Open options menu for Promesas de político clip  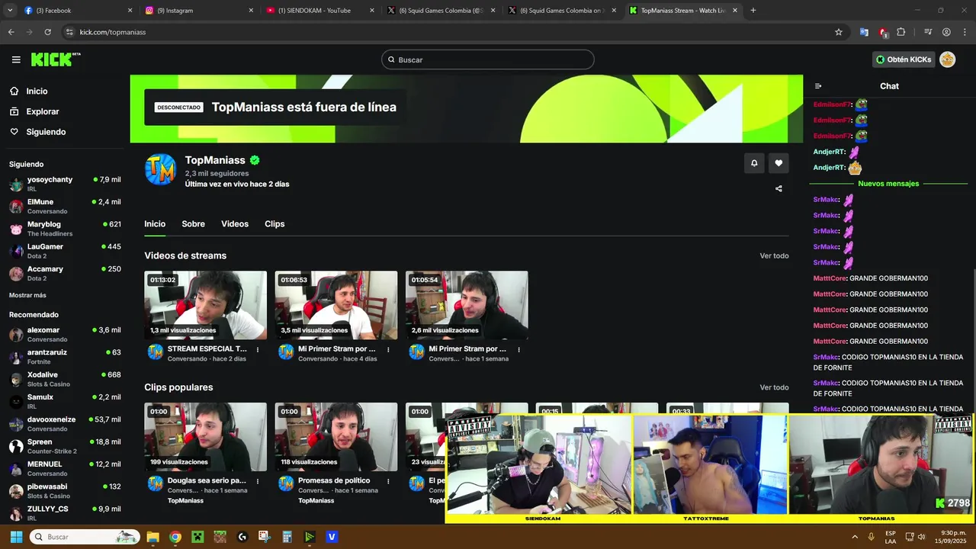coord(388,482)
